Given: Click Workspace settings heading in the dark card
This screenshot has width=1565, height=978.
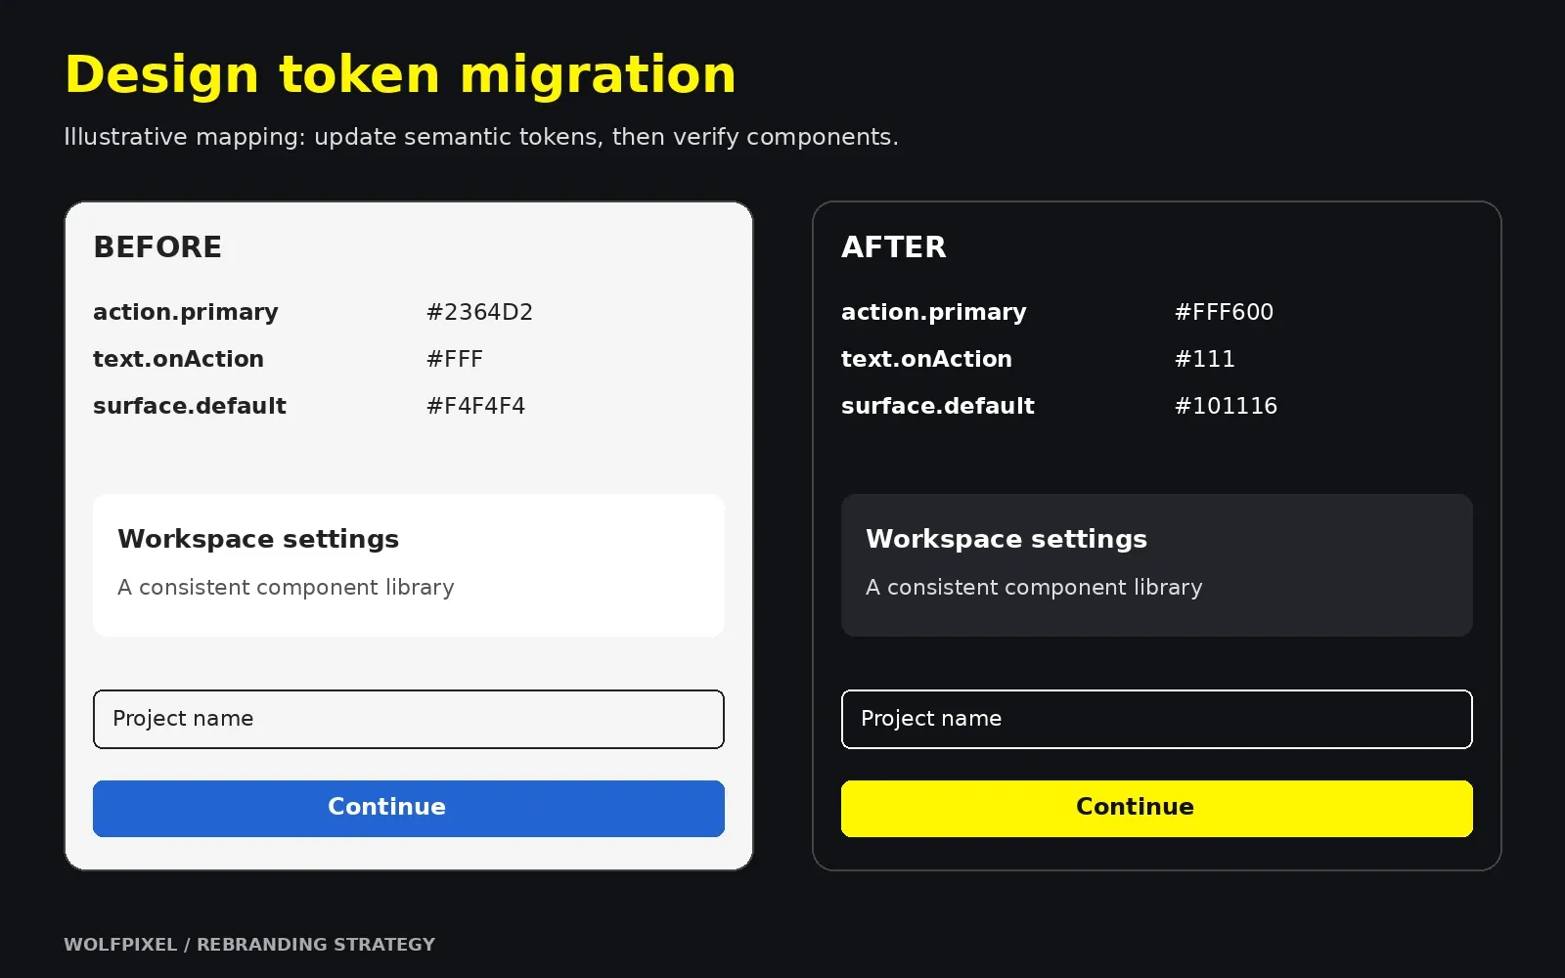Looking at the screenshot, I should pos(1006,540).
